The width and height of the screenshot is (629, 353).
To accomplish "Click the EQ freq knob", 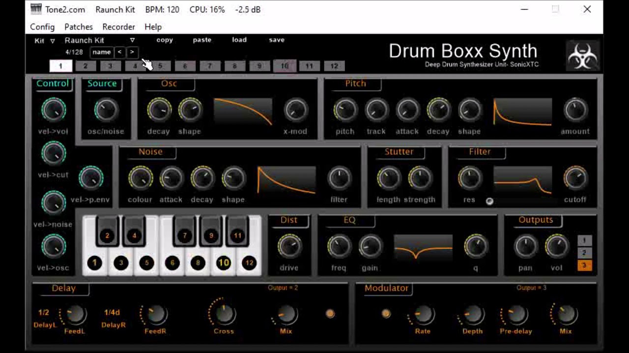I will [x=339, y=246].
